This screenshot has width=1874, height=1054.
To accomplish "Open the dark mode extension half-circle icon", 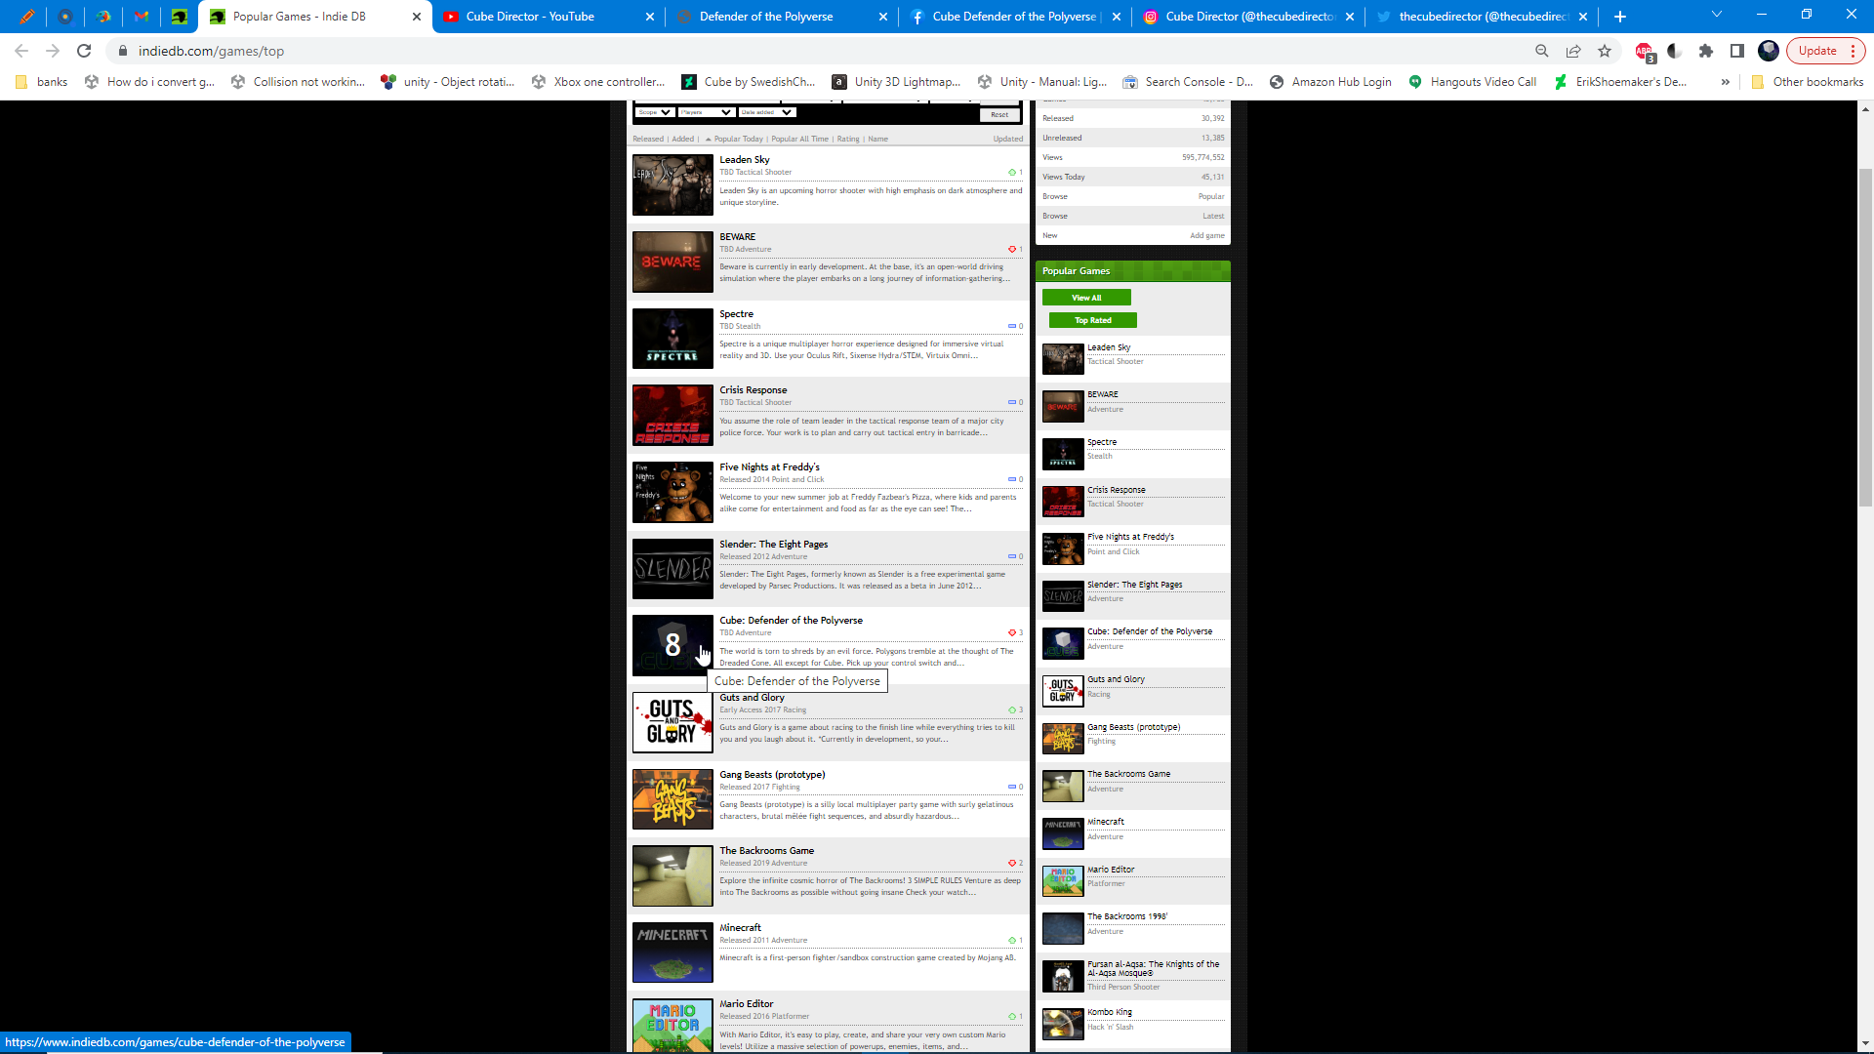I will 1675,51.
